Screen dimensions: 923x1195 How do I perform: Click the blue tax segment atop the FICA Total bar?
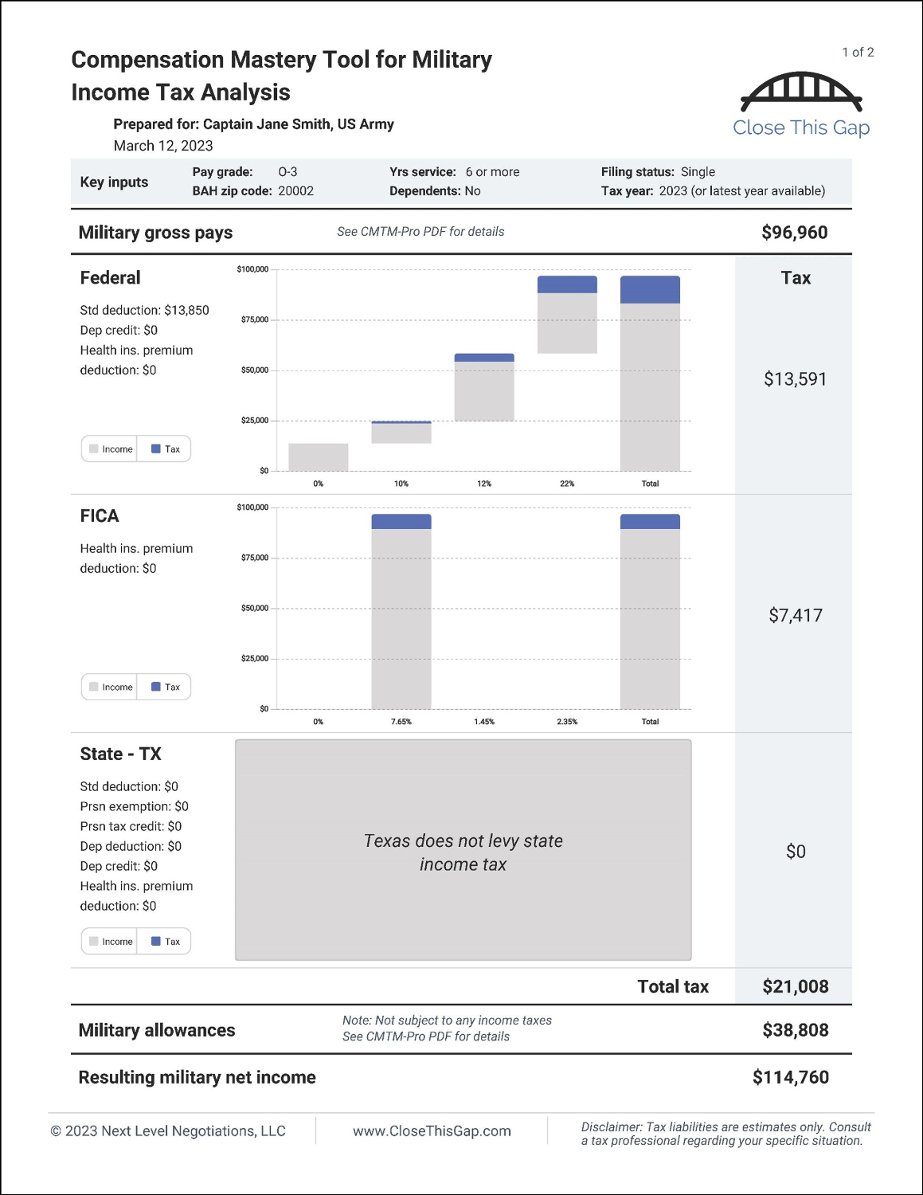pyautogui.click(x=650, y=522)
